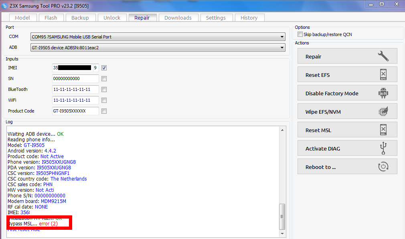
Task: Minimize the Z3X Samsung Tool window
Action: (371, 4)
